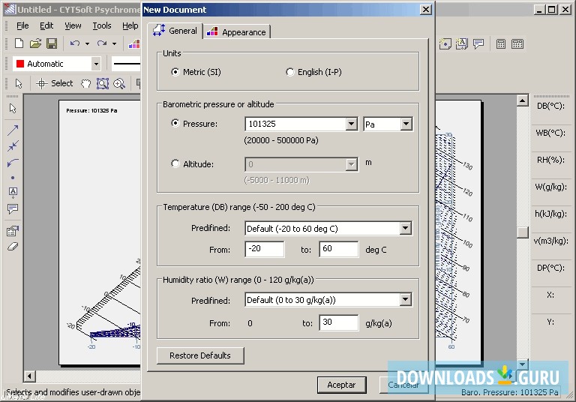Viewport: 576px width, 402px height.
Task: Choose the zoom in magnifier tool
Action: point(119,84)
